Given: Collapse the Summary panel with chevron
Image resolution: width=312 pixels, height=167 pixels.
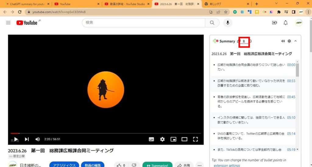Looking at the screenshot, I should [296, 41].
